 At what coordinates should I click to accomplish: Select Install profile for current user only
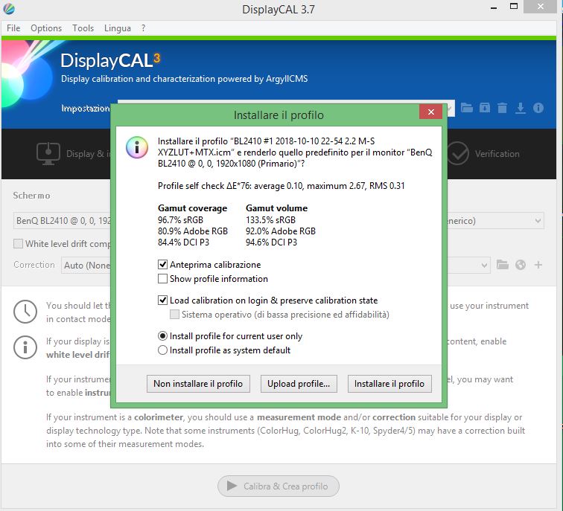coord(162,336)
